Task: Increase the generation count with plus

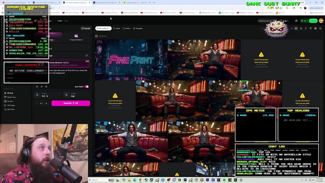Action: [46, 103]
